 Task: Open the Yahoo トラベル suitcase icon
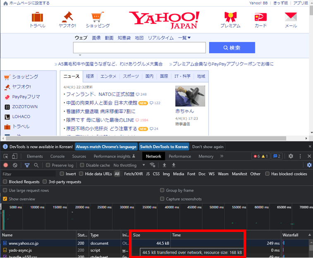(x=37, y=17)
